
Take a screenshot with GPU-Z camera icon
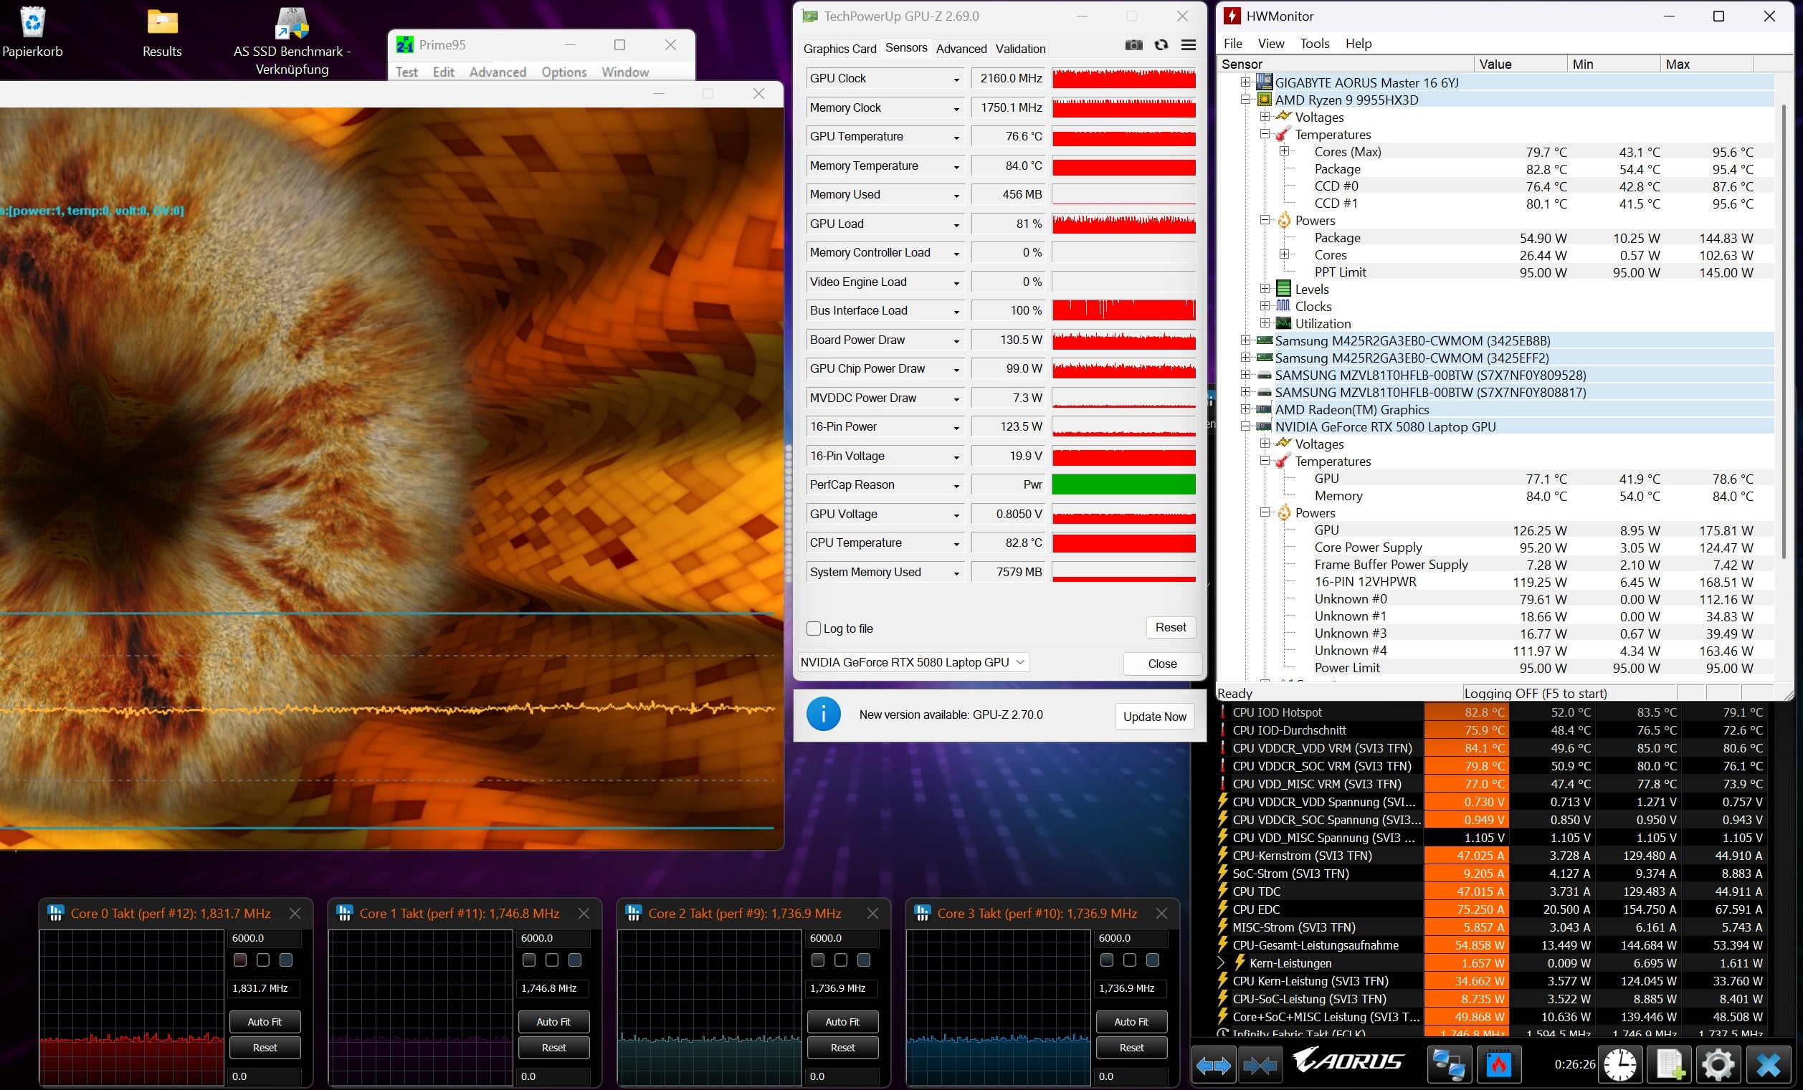[x=1133, y=45]
